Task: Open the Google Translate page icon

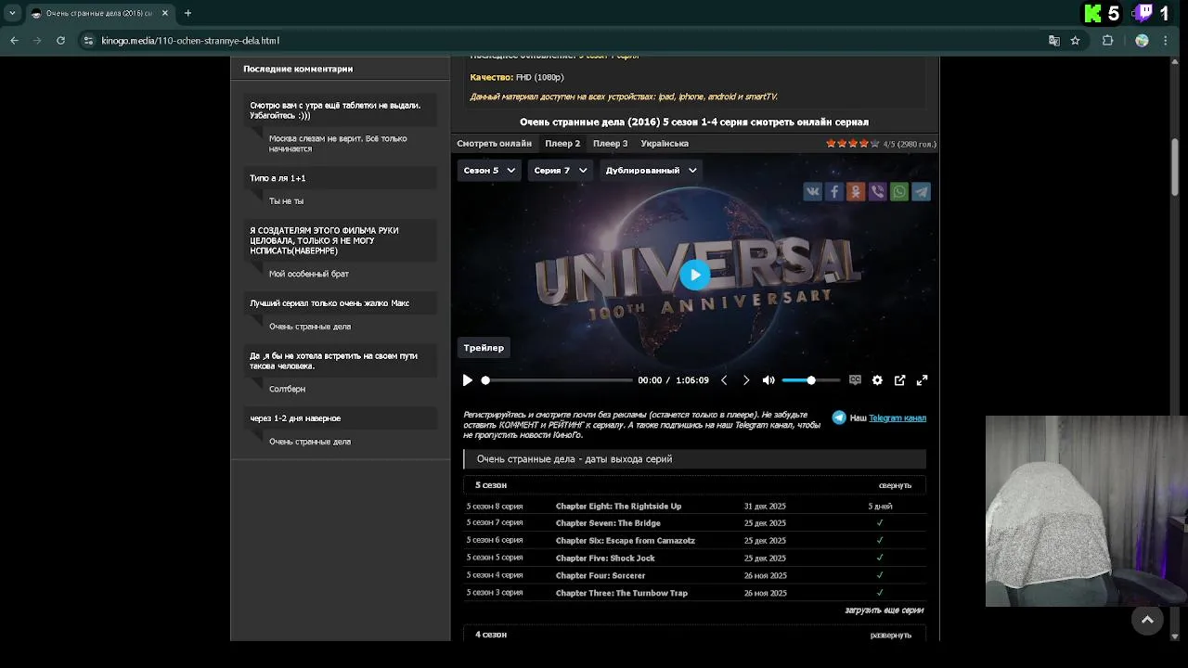Action: 1053,41
